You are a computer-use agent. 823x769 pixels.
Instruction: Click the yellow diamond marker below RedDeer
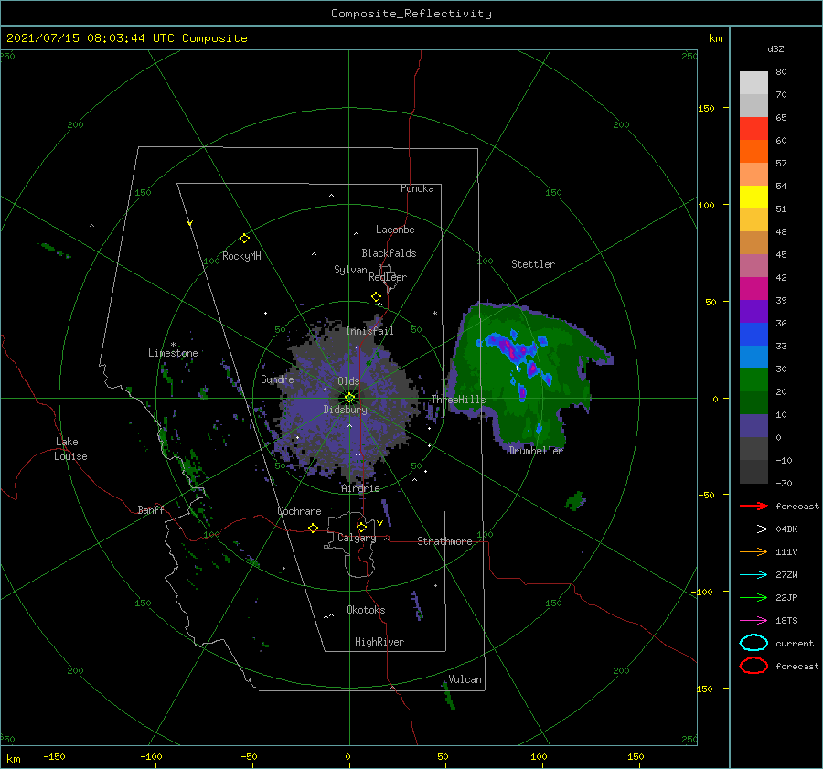(x=376, y=297)
